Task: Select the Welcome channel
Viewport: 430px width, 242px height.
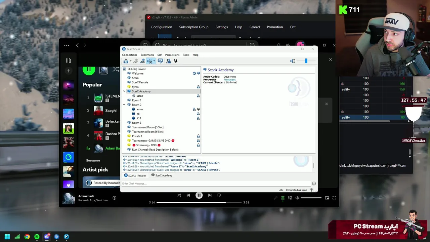Action: pos(137,73)
